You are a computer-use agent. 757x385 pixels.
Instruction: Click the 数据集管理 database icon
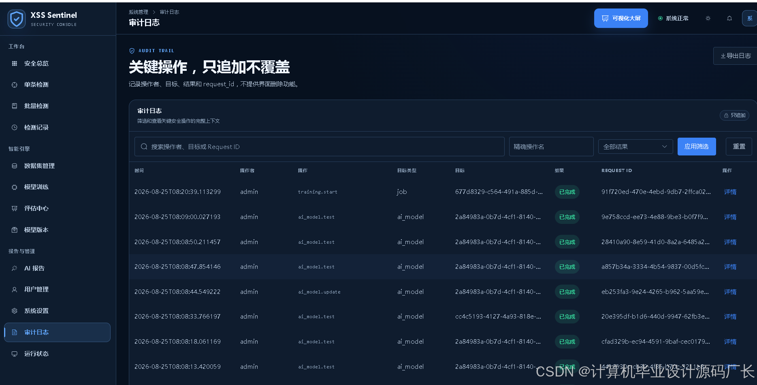(15, 166)
